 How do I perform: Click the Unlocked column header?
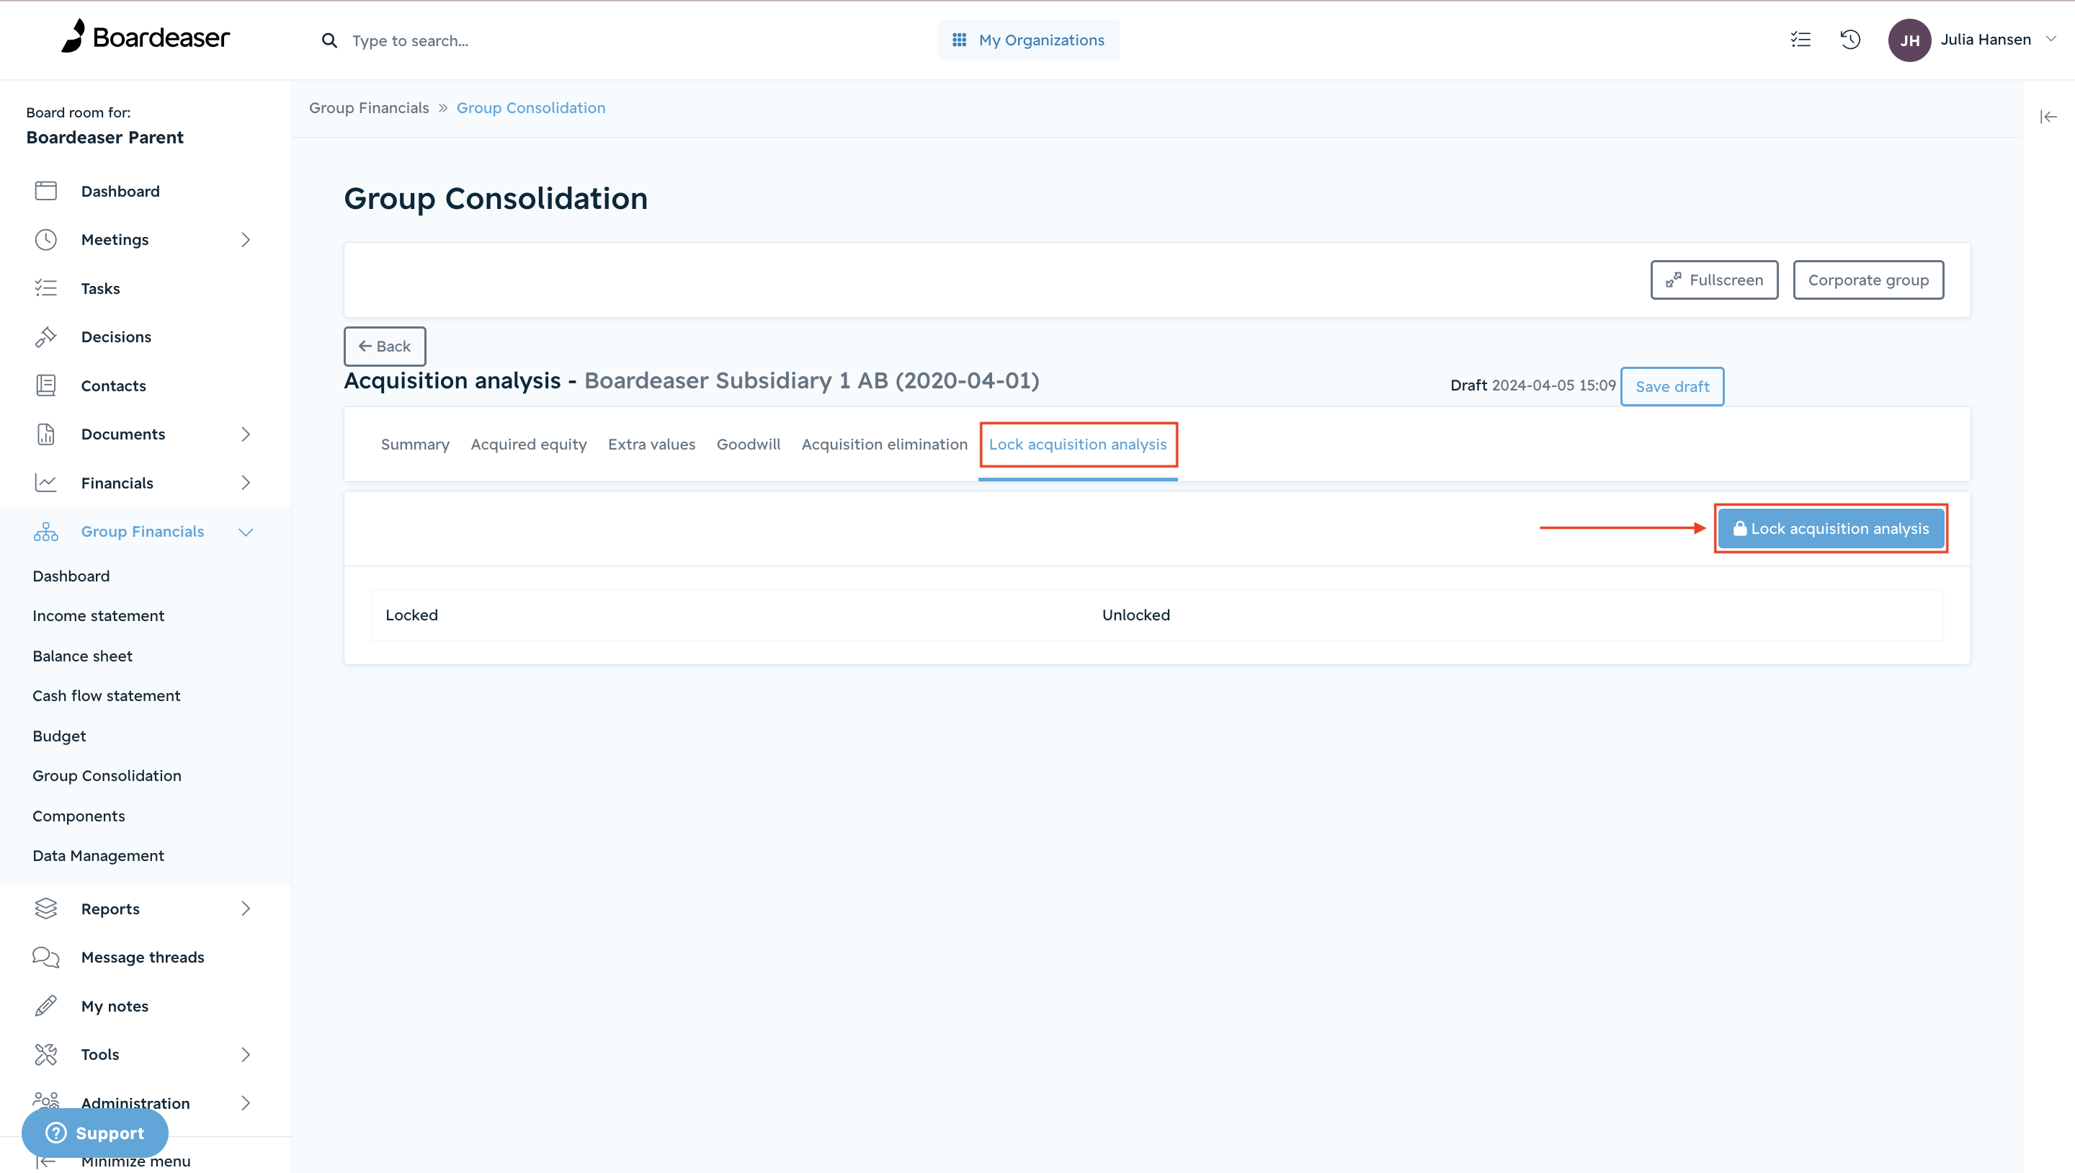1135,615
